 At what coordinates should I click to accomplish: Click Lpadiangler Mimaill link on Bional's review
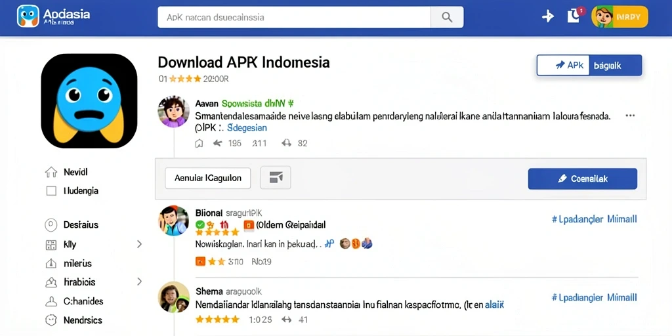click(594, 219)
